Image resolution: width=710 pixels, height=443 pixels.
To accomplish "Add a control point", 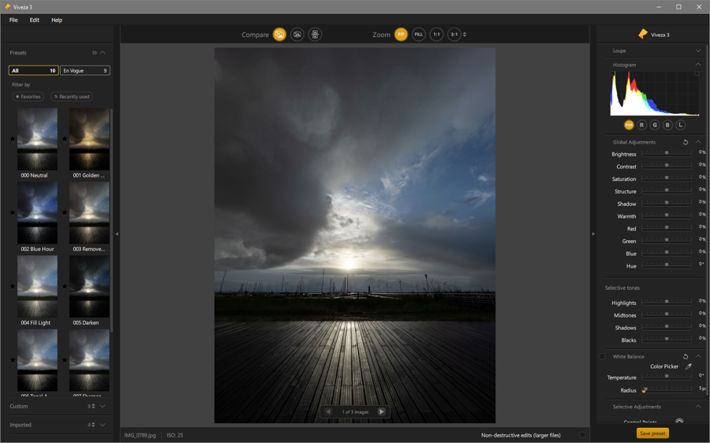I will point(679,421).
